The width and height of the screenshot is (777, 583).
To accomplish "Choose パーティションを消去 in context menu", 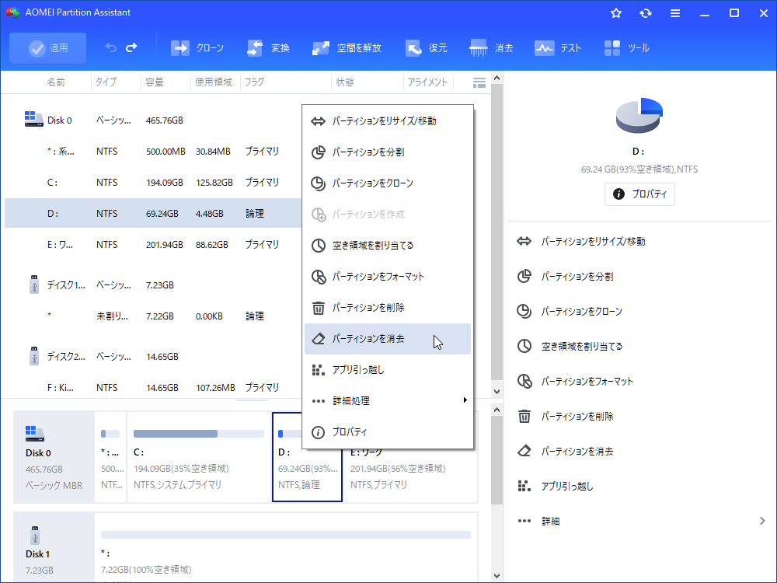I will click(388, 339).
